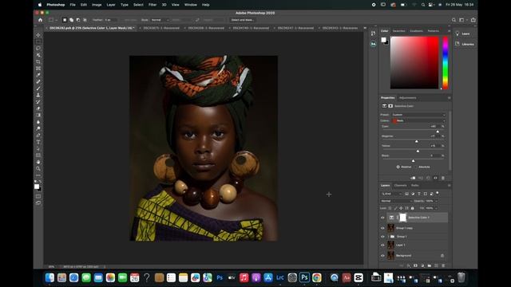Viewport: 511px width, 287px height.
Task: Open the Layer menu
Action: pos(111,5)
